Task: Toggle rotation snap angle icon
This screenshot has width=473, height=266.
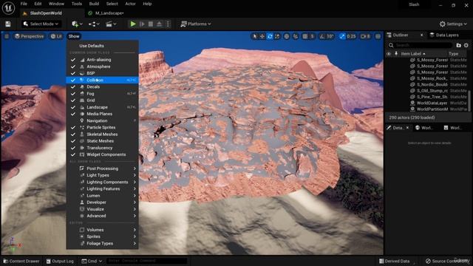Action: tap(322, 36)
